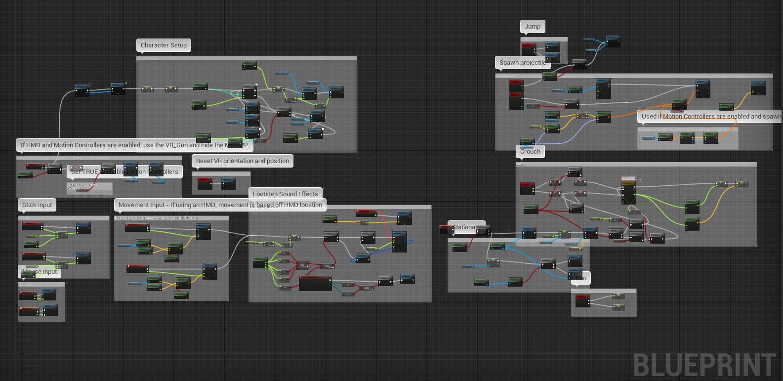Click the Crouch comment box title bar

pos(636,164)
